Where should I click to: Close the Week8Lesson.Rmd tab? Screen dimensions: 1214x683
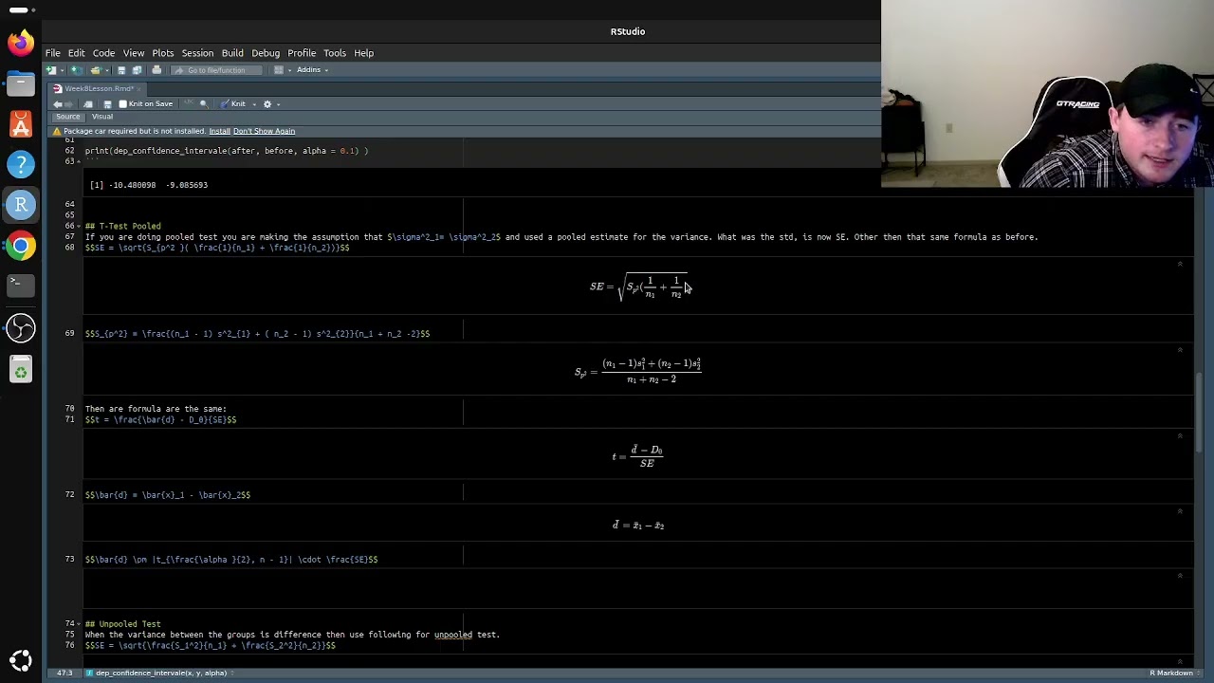[138, 89]
